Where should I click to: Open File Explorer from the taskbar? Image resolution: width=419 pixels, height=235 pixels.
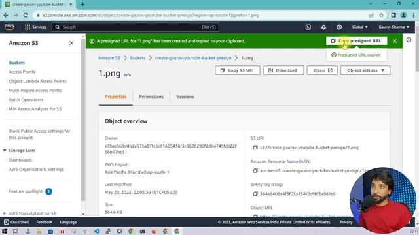(39, 231)
